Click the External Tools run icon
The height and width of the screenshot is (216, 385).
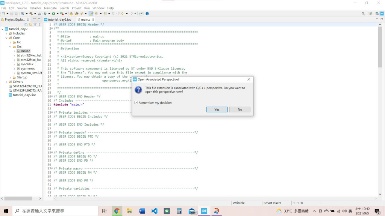62,14
